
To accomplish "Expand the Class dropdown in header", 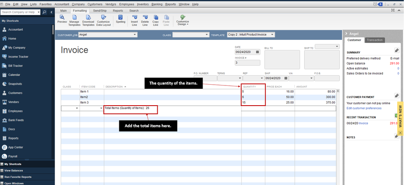I will pos(207,35).
